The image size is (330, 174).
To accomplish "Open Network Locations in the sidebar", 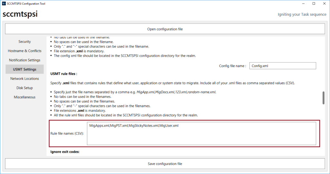I will click(x=24, y=79).
